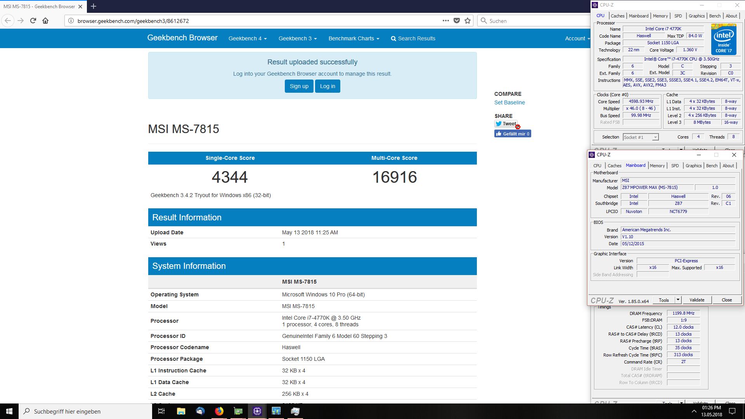Viewport: 745px width, 419px height.
Task: Click Validate in front CPU-Z window
Action: pos(697,300)
